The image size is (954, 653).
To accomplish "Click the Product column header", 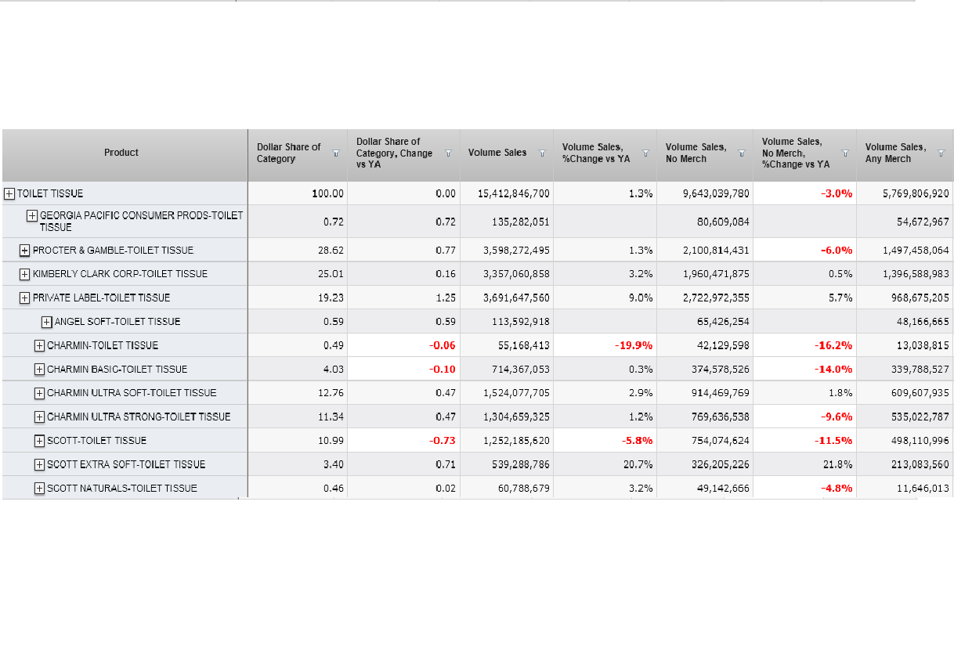I will pos(121,153).
